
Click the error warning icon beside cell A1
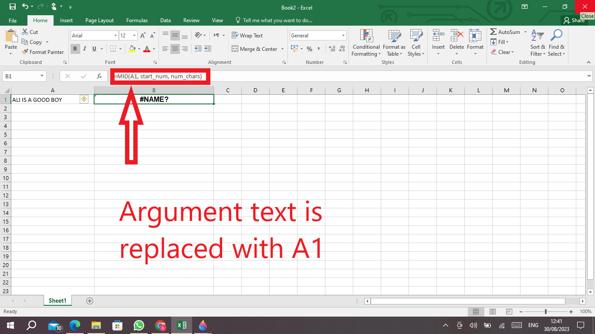tap(84, 99)
